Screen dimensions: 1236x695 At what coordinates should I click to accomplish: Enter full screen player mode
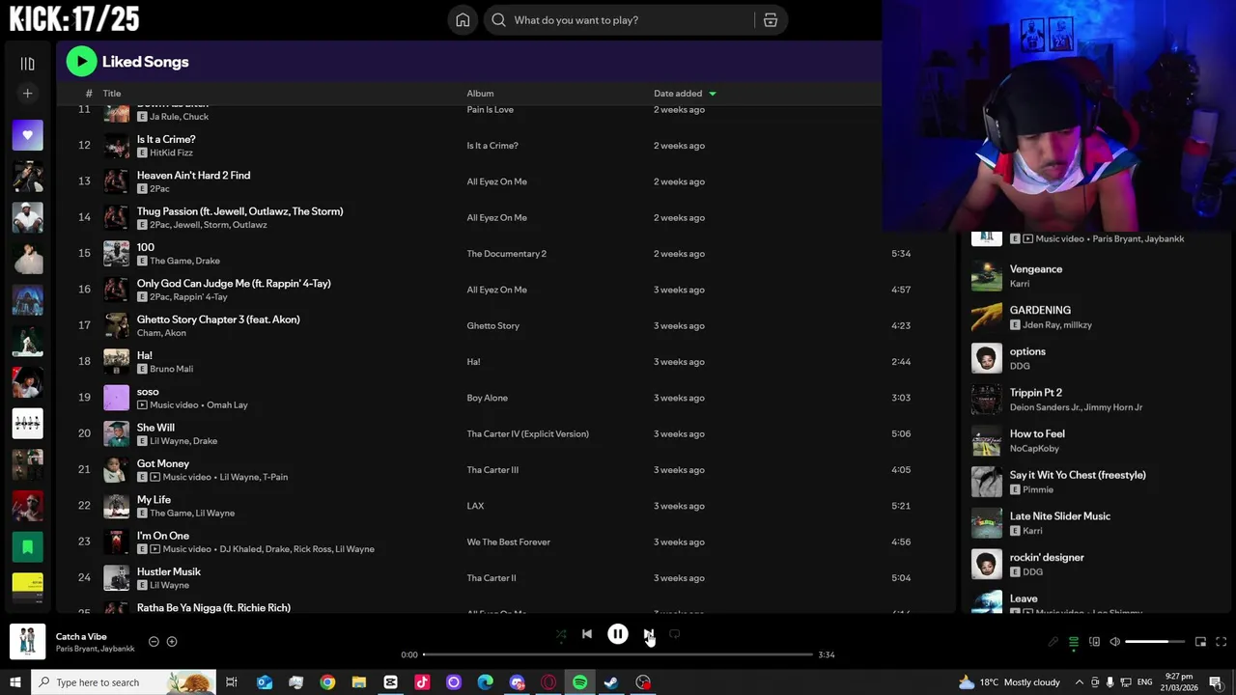1221,642
